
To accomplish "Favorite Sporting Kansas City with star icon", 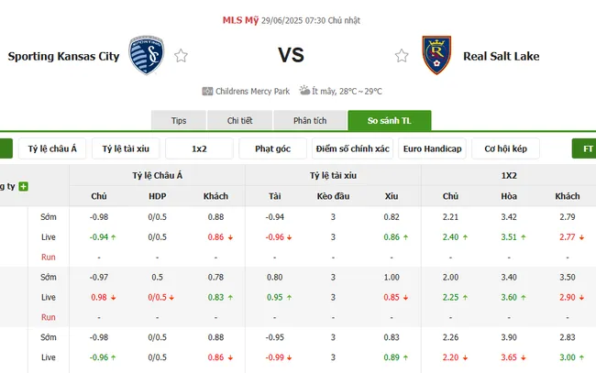I will [182, 56].
